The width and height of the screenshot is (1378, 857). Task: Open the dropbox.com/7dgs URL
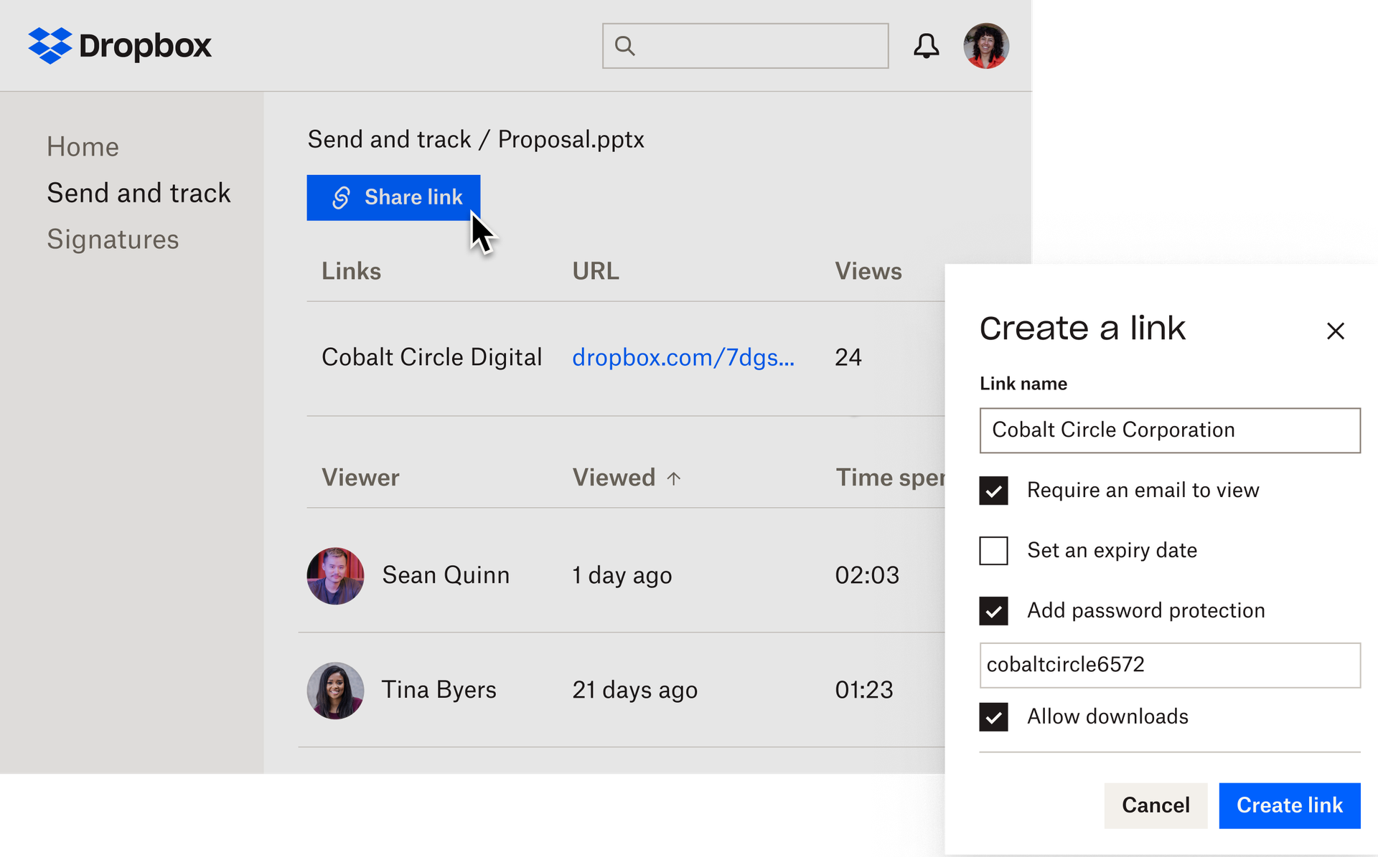point(683,357)
